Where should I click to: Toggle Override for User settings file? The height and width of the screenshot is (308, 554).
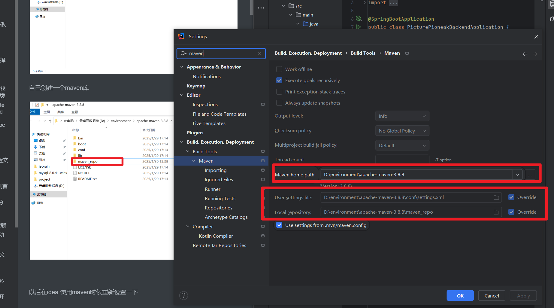click(511, 197)
